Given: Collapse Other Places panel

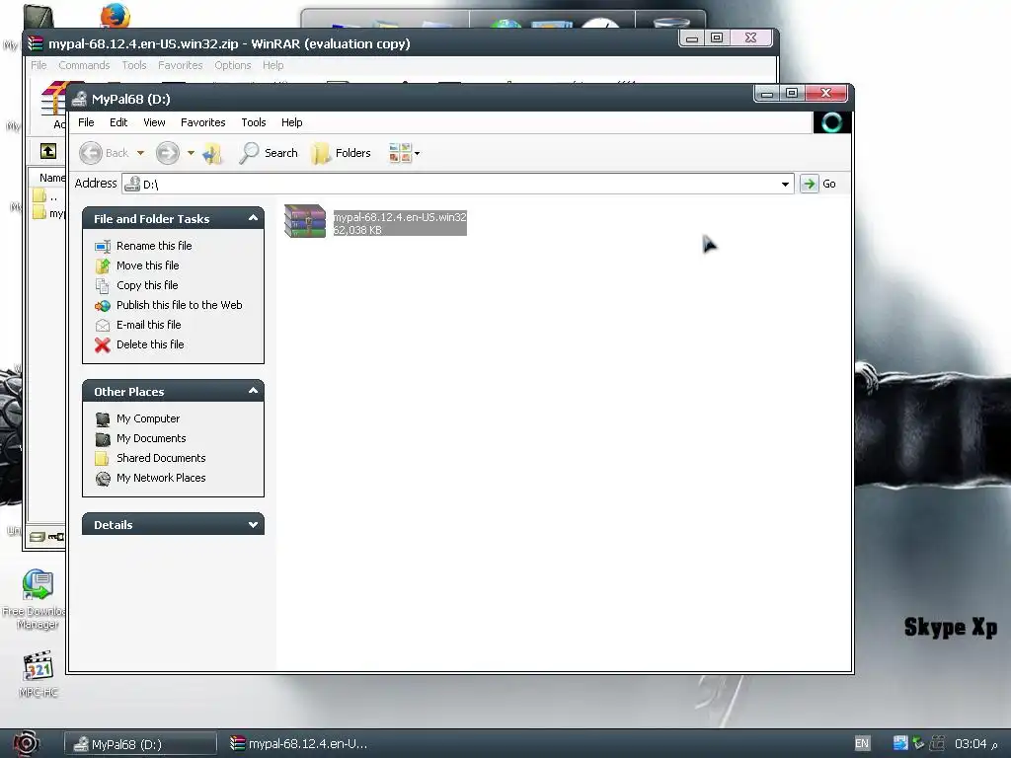Looking at the screenshot, I should click(253, 391).
